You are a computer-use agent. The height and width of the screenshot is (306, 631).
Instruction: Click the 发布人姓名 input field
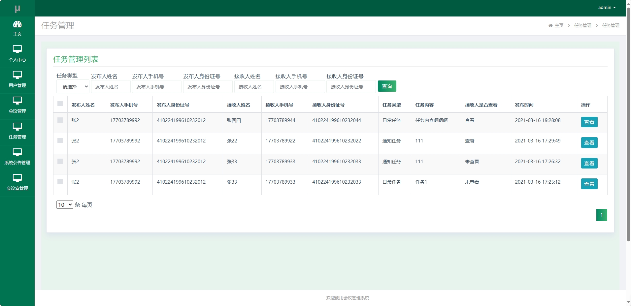pos(111,86)
